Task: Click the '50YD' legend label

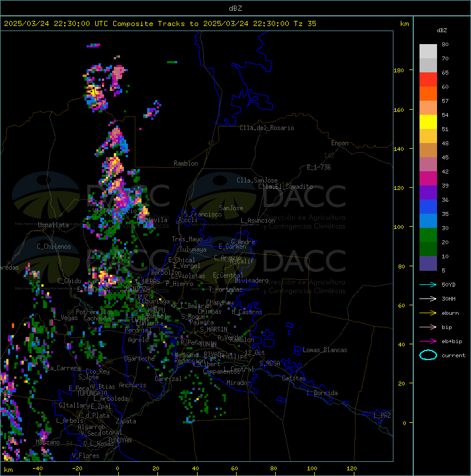Action: (x=448, y=284)
